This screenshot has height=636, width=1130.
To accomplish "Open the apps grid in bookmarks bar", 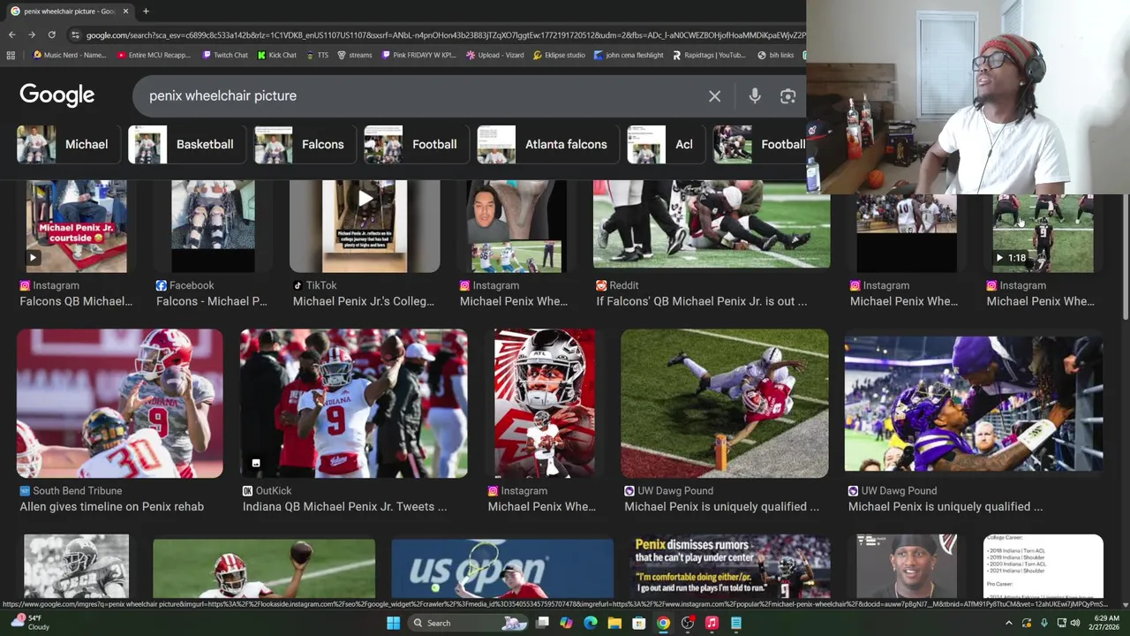I will click(x=11, y=55).
